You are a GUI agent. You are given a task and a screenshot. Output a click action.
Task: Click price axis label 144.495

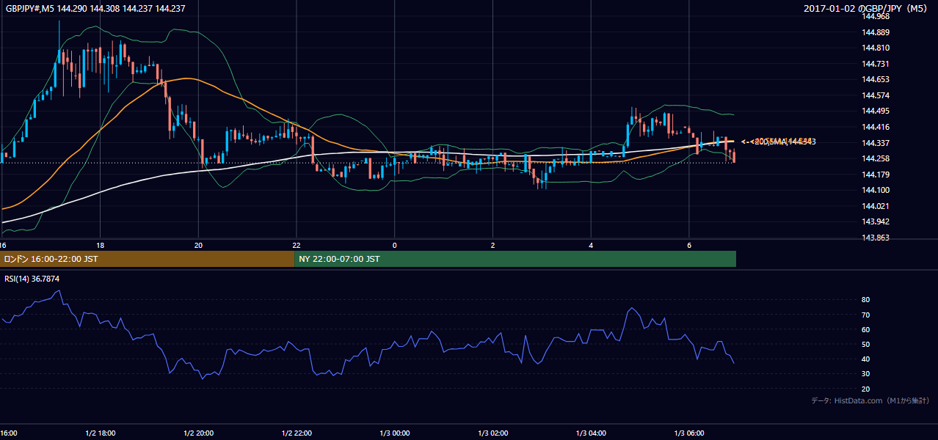[876, 111]
